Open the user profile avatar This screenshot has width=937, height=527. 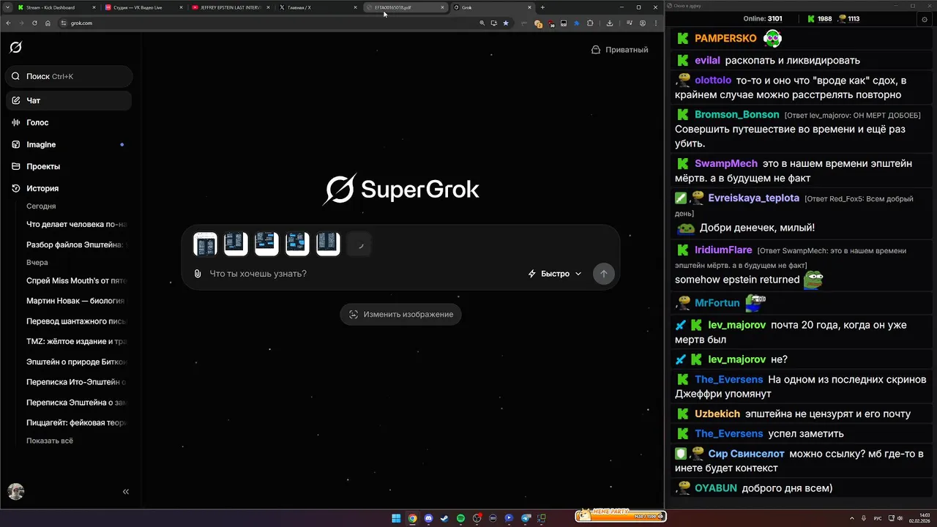(x=15, y=491)
